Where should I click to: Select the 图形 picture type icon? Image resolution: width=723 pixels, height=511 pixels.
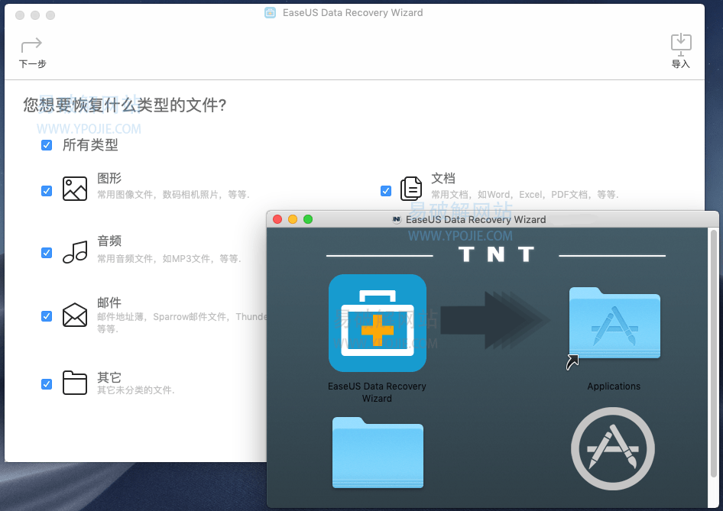tap(74, 189)
